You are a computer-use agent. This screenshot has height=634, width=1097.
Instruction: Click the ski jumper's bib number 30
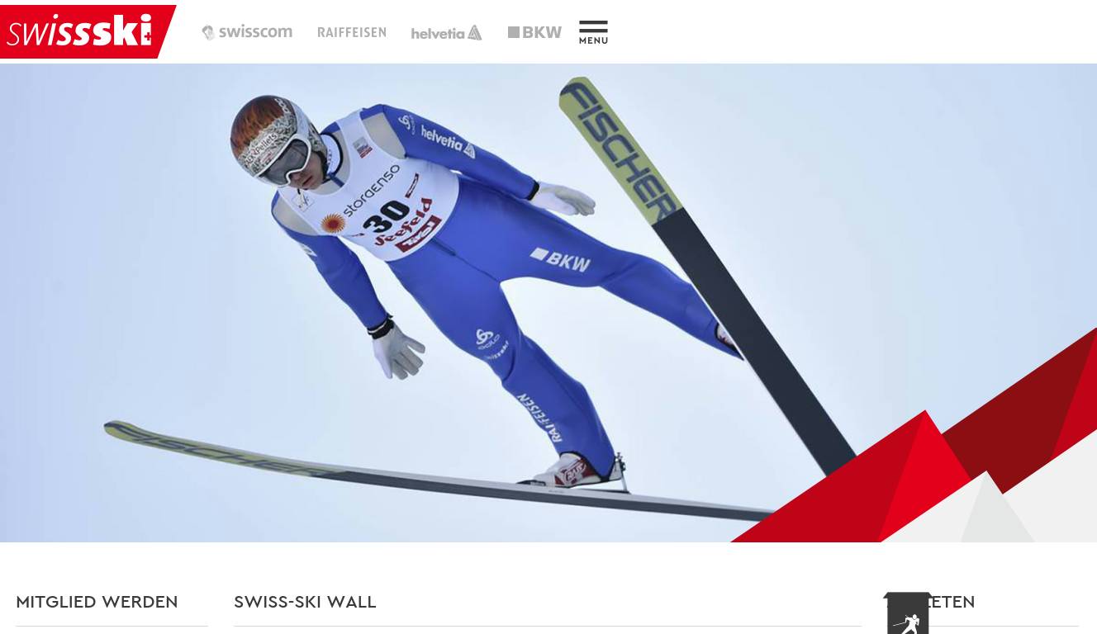tap(387, 217)
